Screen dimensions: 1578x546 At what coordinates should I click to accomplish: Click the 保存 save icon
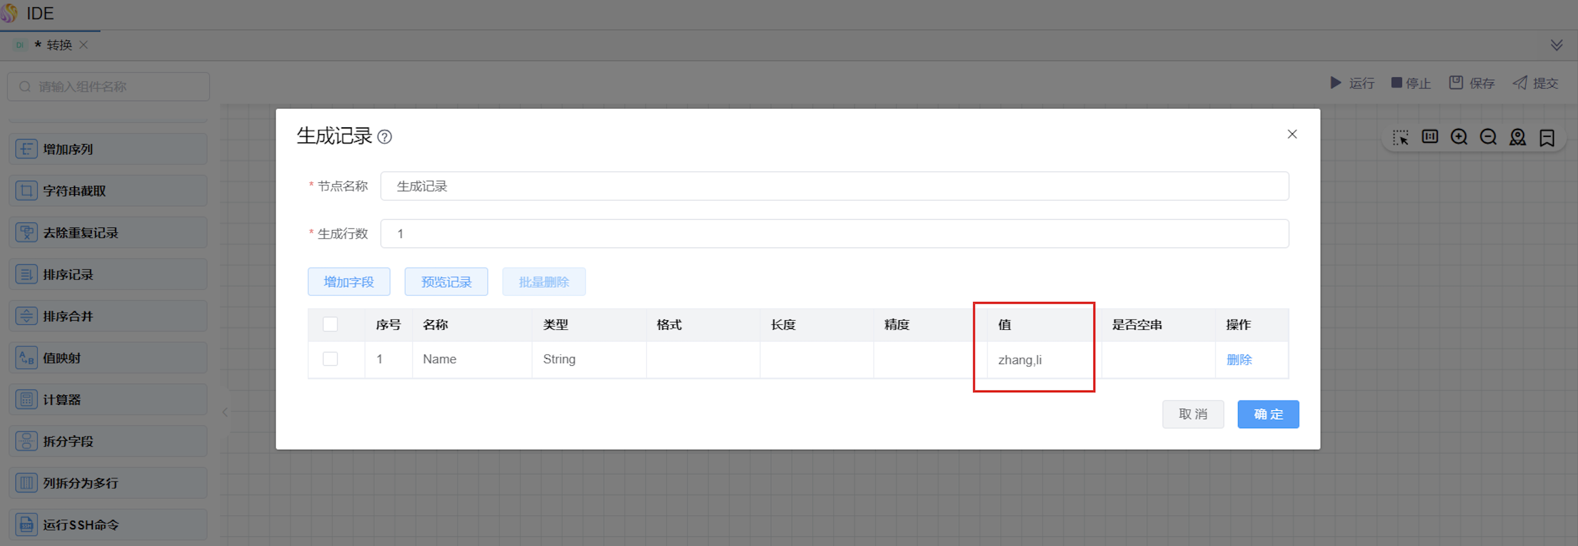pos(1456,83)
